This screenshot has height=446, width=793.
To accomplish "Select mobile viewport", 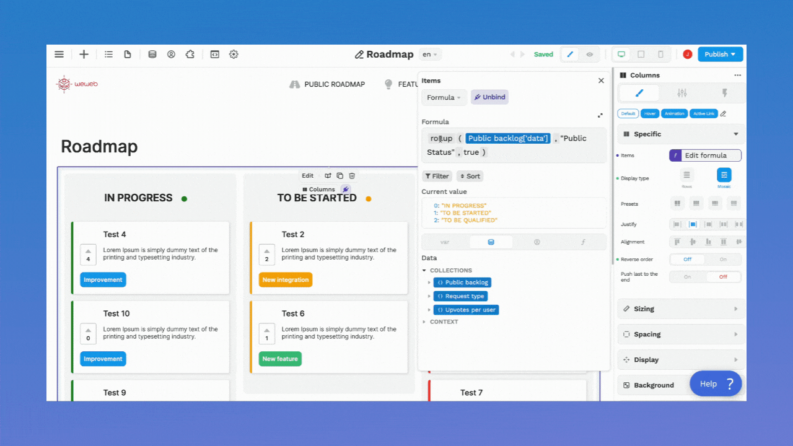I will 660,55.
